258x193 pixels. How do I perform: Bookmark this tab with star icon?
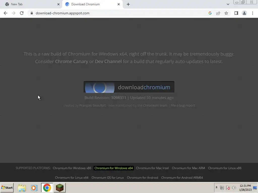(x=226, y=13)
